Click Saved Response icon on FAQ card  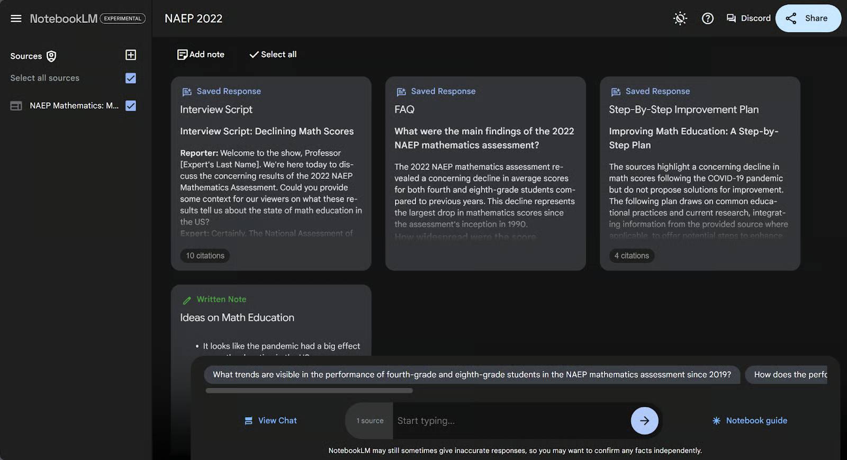(401, 92)
